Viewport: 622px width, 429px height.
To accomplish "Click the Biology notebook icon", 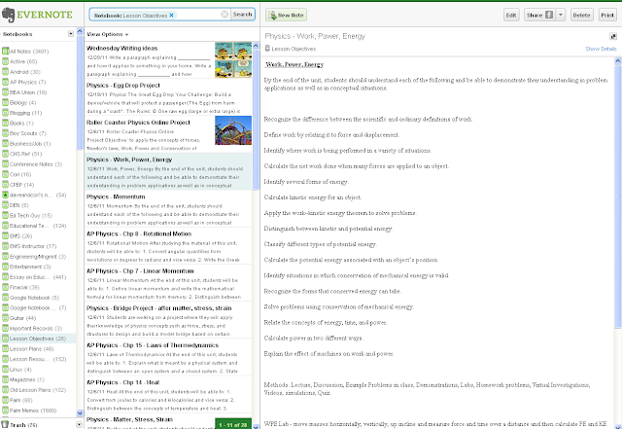I will 5,102.
